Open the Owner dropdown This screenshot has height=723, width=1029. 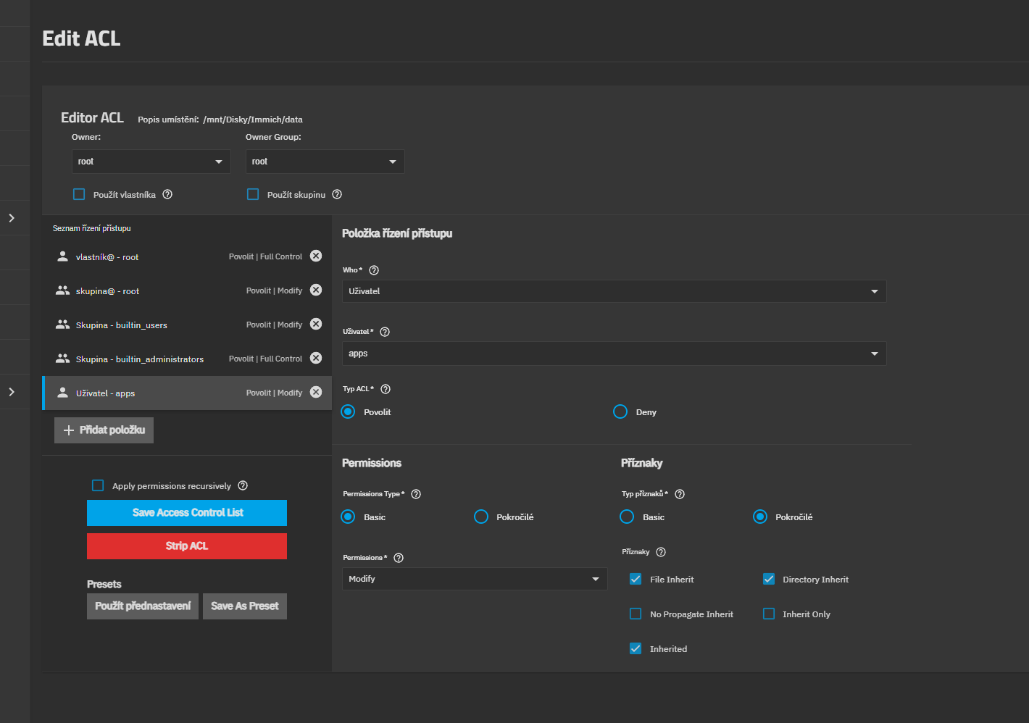tap(151, 162)
